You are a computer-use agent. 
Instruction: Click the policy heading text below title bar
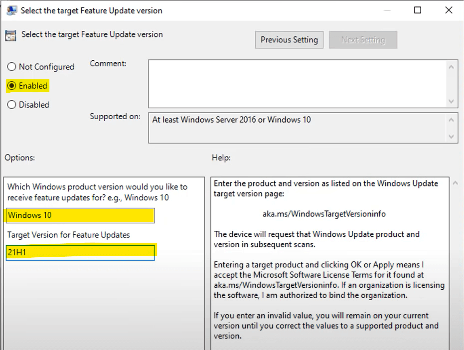(92, 34)
